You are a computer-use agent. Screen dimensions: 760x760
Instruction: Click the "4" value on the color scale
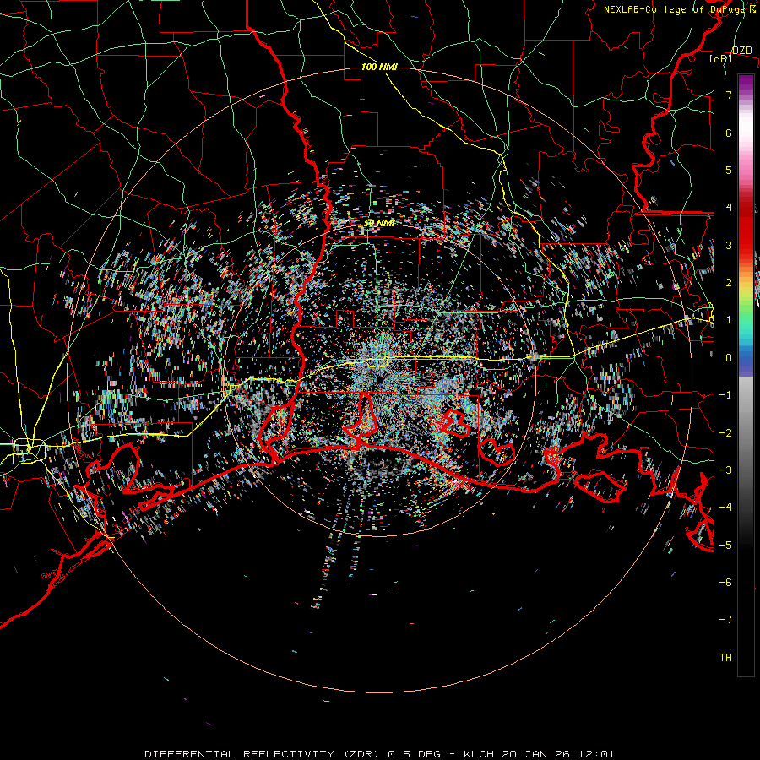pyautogui.click(x=729, y=208)
